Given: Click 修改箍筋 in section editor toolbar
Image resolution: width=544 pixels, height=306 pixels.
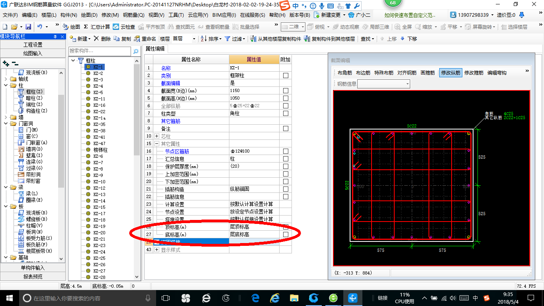Looking at the screenshot, I should tap(474, 73).
